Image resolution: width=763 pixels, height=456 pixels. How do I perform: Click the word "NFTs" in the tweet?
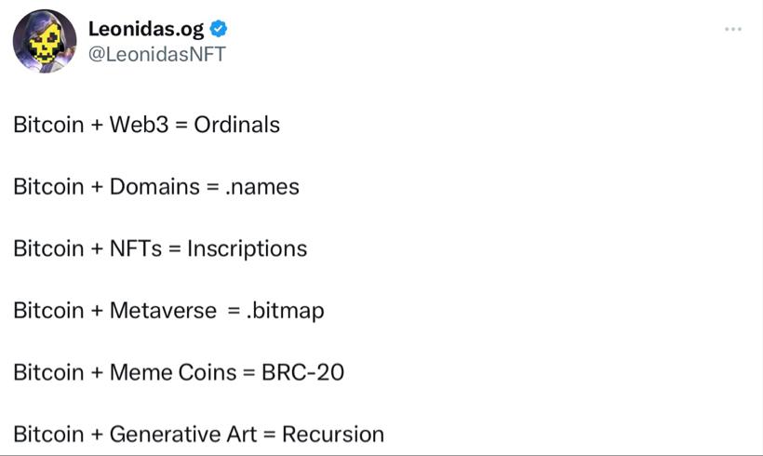point(135,248)
